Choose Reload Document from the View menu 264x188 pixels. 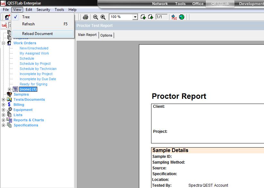(x=37, y=34)
